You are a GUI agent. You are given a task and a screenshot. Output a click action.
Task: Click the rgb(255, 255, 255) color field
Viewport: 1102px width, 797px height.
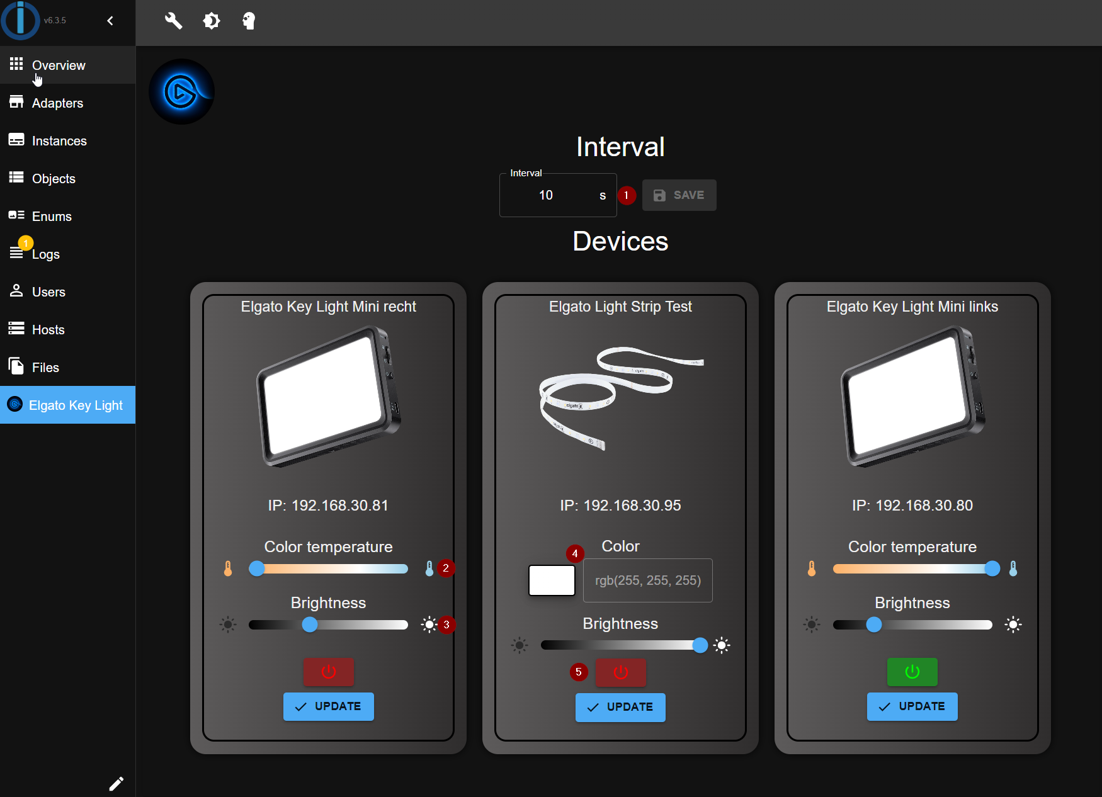point(648,580)
